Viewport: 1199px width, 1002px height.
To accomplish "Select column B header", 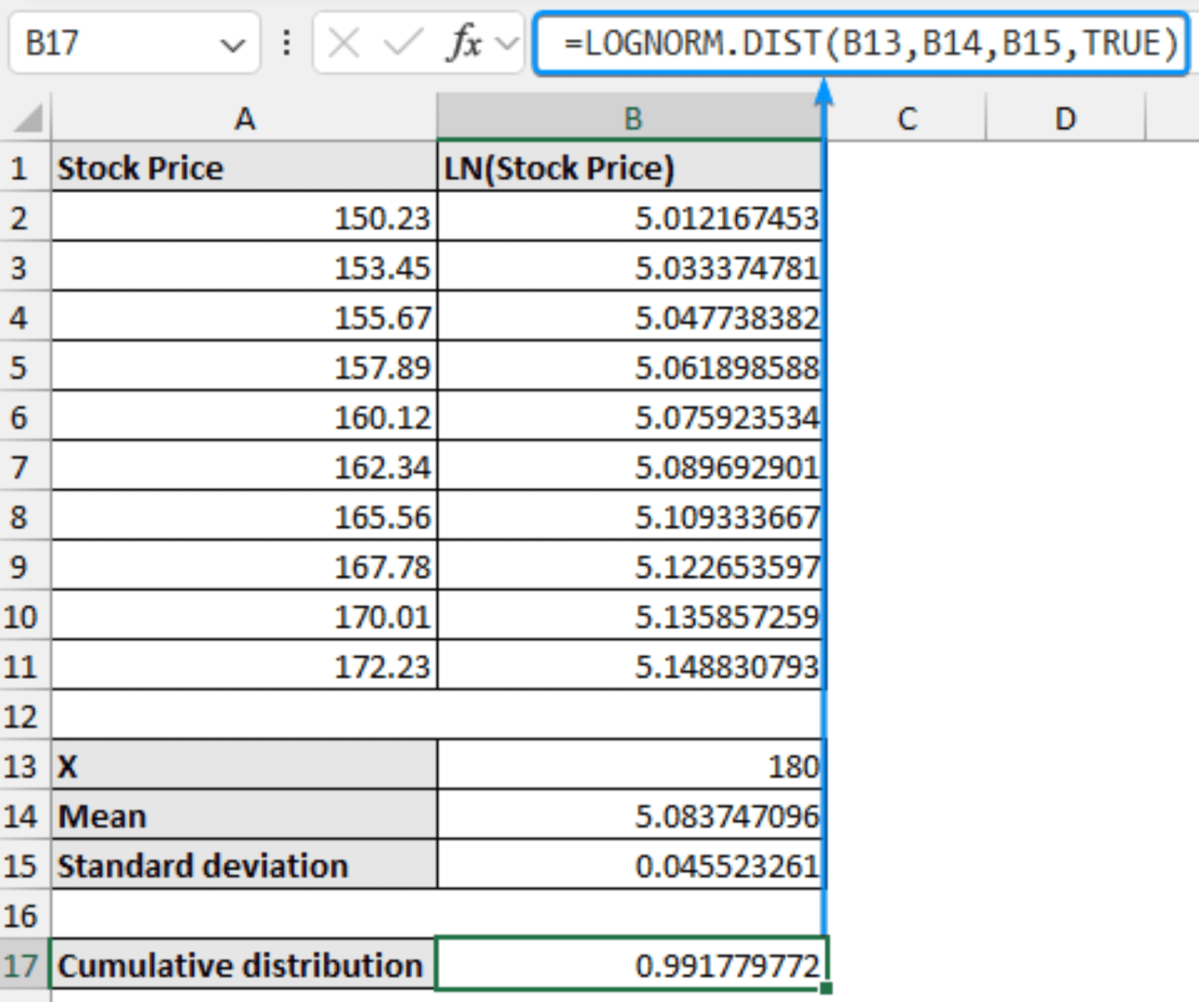I will (x=631, y=119).
